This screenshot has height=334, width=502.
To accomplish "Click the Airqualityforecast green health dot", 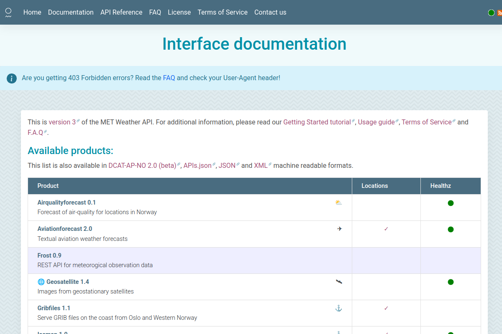I will [451, 203].
